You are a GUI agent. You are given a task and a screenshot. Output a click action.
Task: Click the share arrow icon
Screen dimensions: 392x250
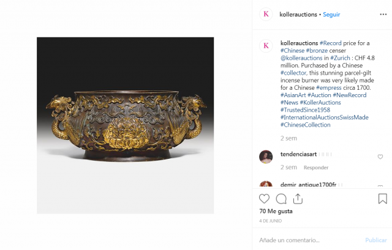coord(298,199)
